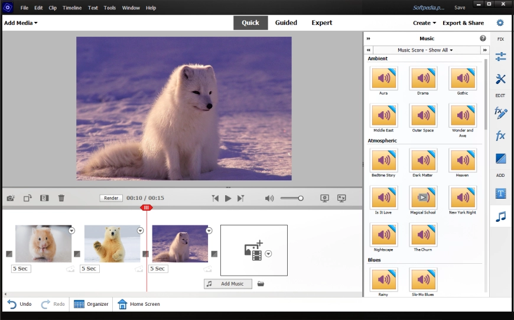
Task: Click the Music panel vertical scrollbar
Action: 486,95
